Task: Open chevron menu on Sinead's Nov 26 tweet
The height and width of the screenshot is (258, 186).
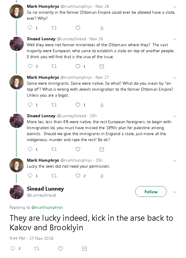Action: (x=175, y=39)
